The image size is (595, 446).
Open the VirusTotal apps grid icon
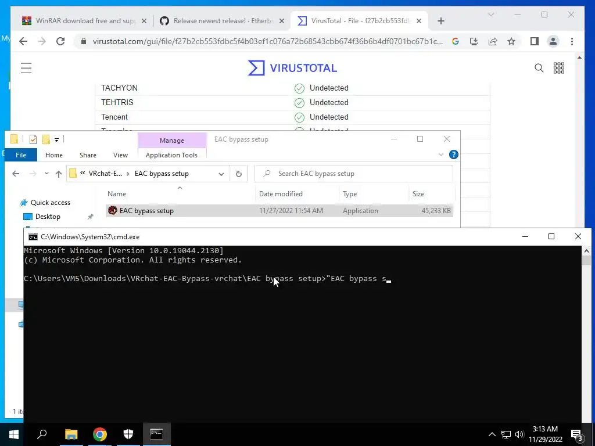coord(558,68)
